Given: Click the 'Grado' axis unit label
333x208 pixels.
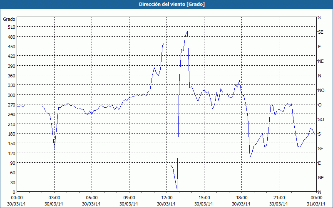Looking at the screenshot, I should pyautogui.click(x=9, y=19).
